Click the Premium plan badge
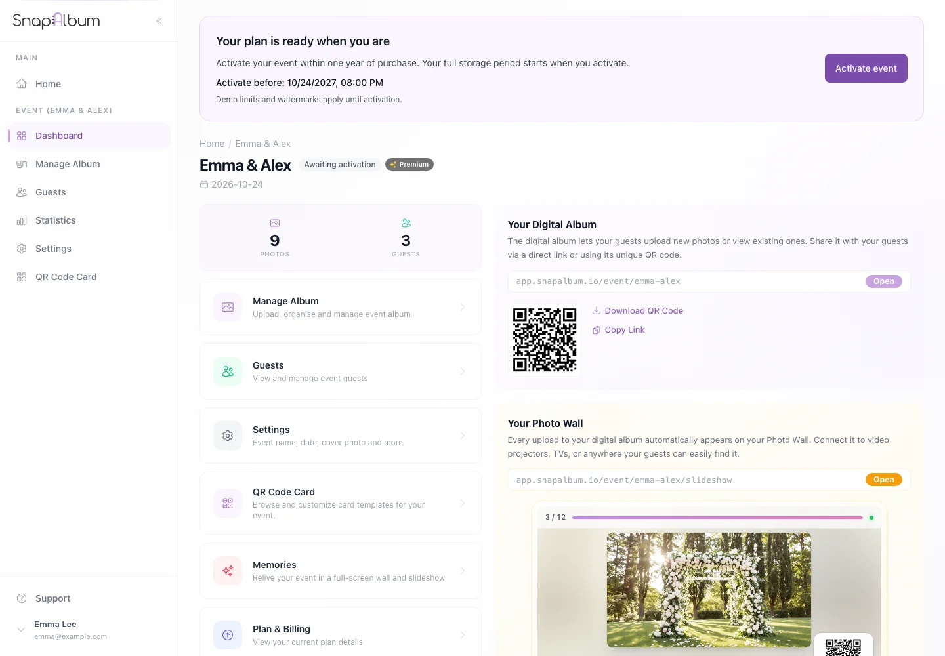The width and height of the screenshot is (945, 656). pyautogui.click(x=409, y=165)
